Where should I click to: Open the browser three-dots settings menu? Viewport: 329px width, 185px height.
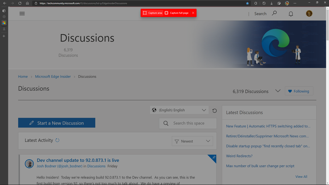(295, 3)
